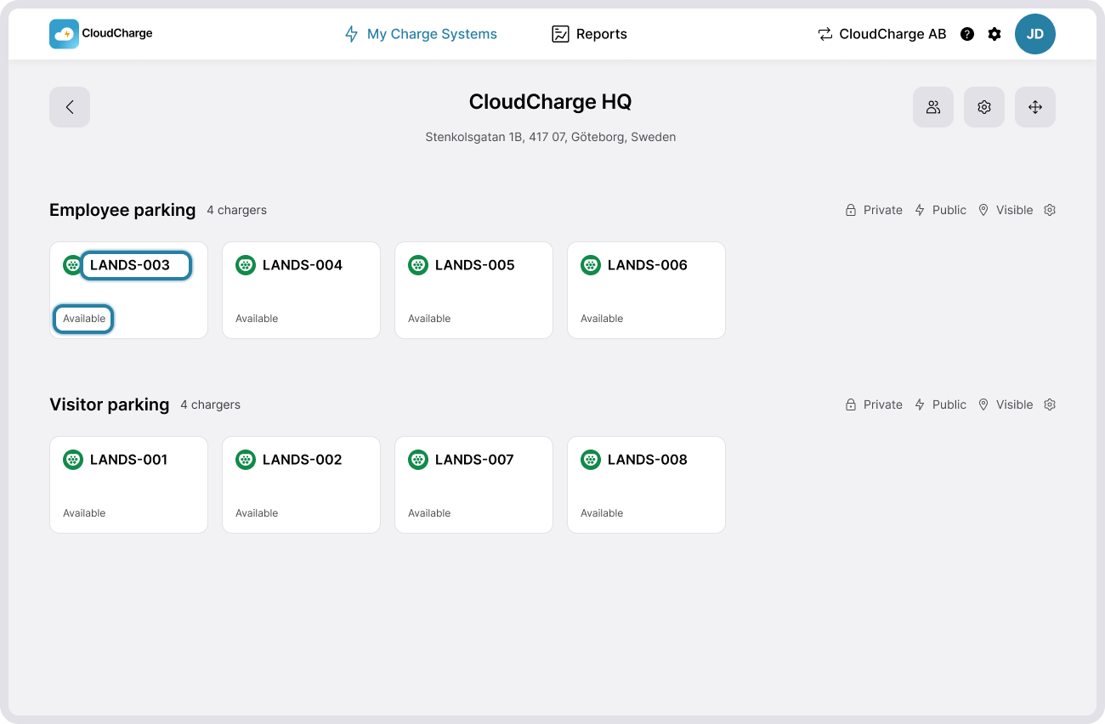
Task: Open the settings gear beside the members icon
Action: tap(983, 107)
